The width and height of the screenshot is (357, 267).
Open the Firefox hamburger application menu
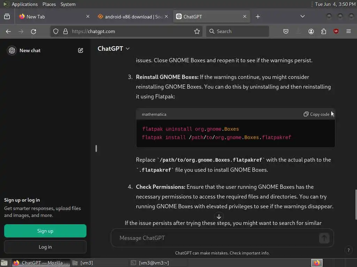tap(349, 31)
